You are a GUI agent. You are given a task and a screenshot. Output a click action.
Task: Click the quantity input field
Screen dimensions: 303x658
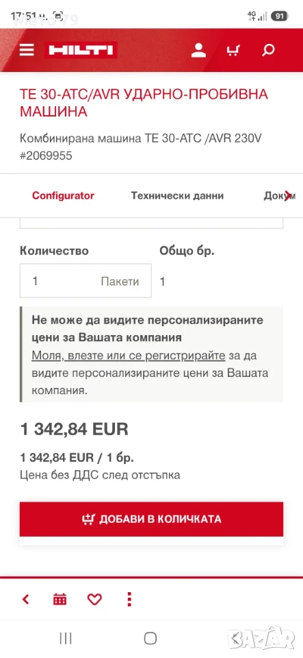coord(85,281)
